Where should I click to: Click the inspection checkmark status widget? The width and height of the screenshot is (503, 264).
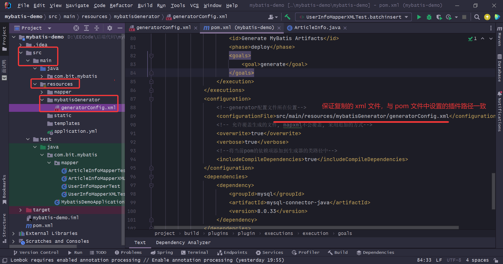pos(472,39)
